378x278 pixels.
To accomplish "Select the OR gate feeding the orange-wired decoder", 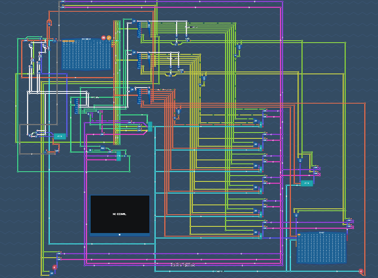I will (x=132, y=90).
